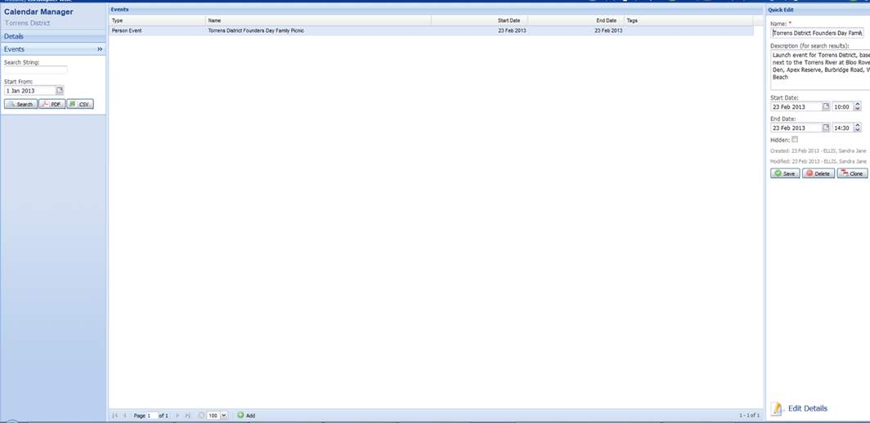Jump to the last page of events
This screenshot has height=423, width=870.
click(188, 416)
